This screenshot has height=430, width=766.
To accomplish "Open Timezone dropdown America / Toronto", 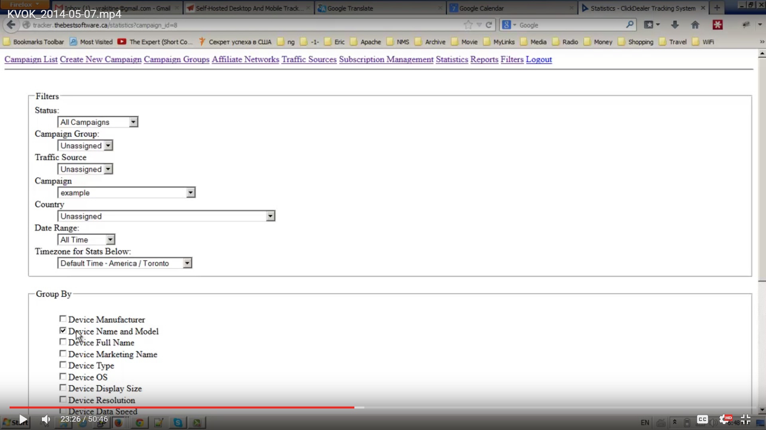I will [x=125, y=263].
